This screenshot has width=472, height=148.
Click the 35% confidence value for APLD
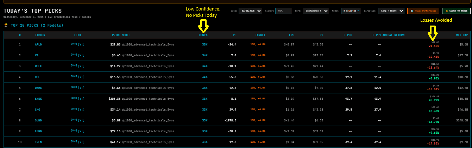pyautogui.click(x=205, y=44)
